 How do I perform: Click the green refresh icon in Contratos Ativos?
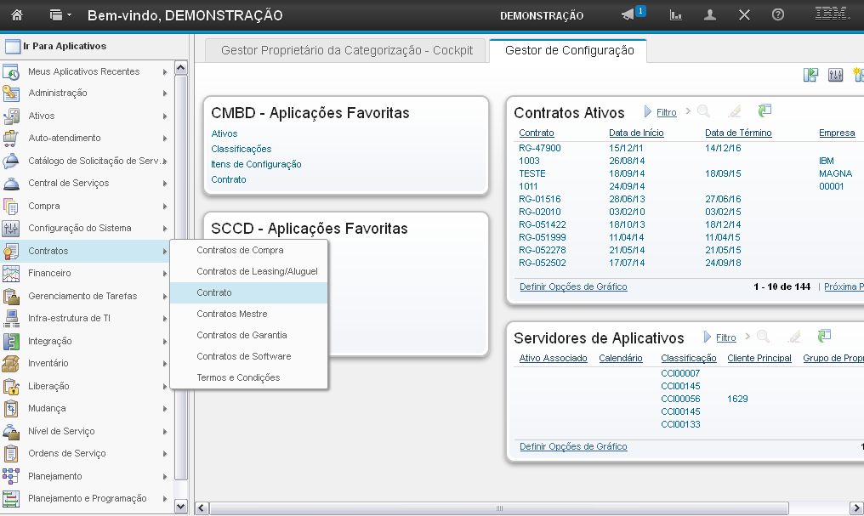pyautogui.click(x=765, y=111)
